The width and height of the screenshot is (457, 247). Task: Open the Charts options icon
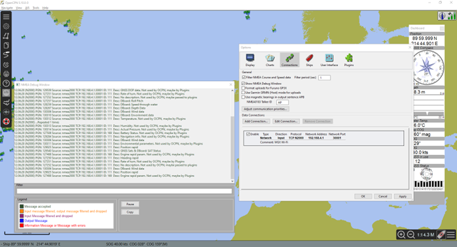270,60
